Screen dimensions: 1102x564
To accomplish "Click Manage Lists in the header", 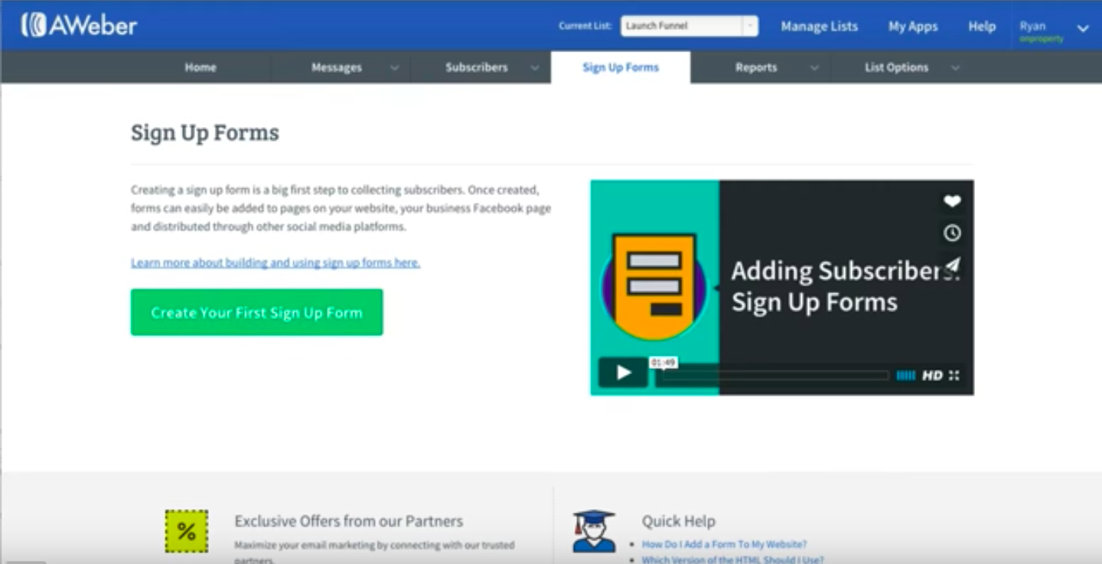I will point(820,26).
